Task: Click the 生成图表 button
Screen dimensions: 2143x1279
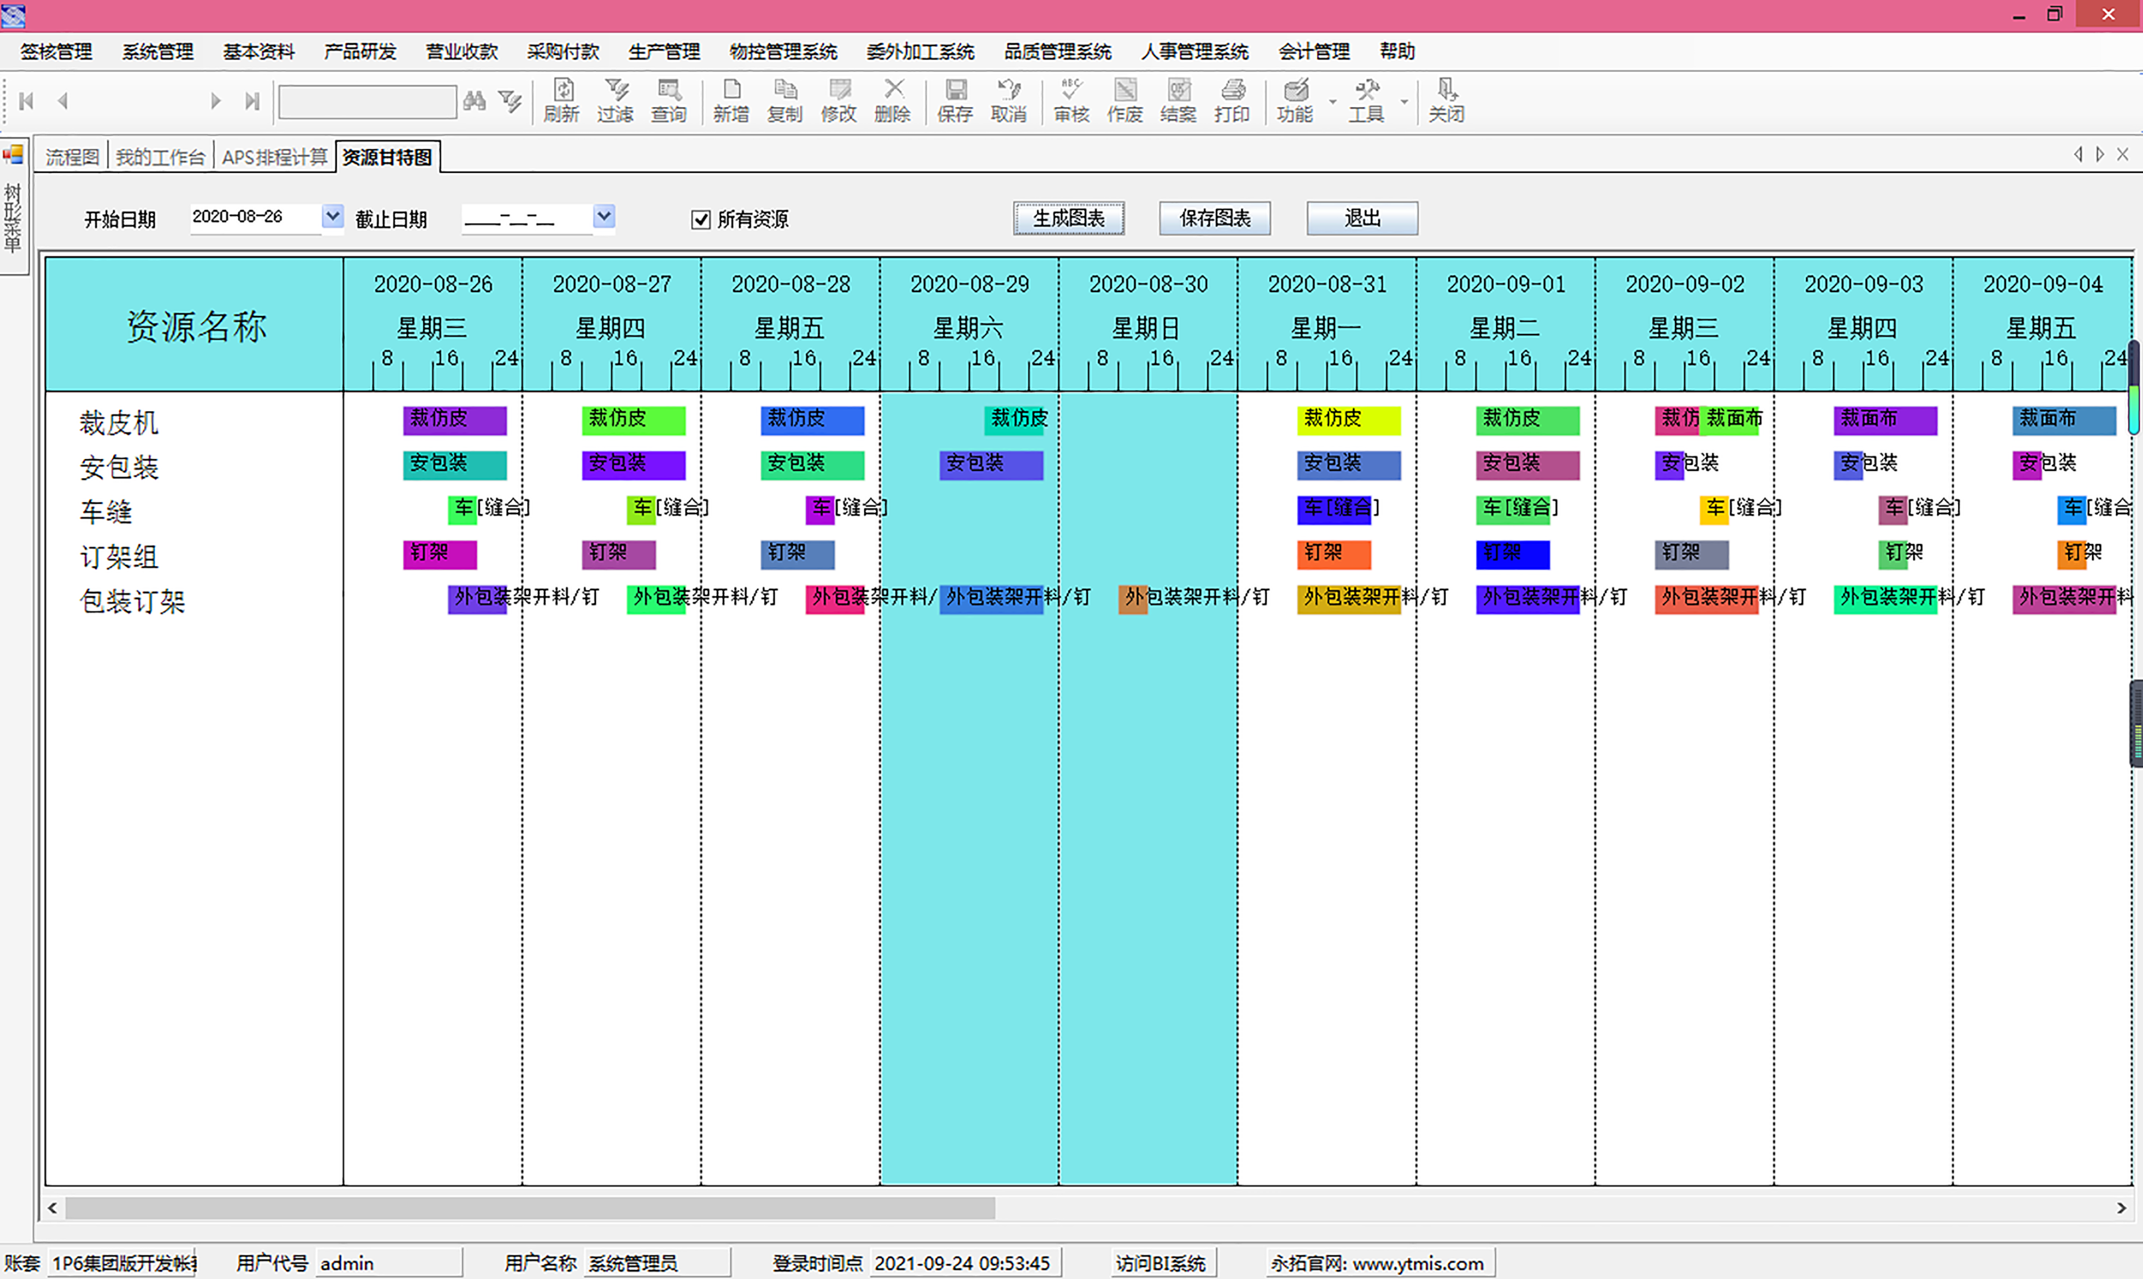Action: (x=1068, y=218)
